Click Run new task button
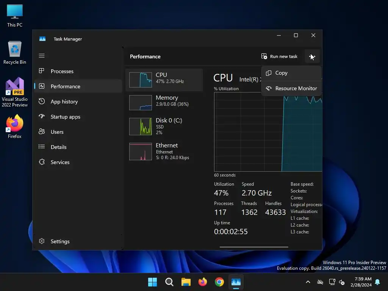This screenshot has width=388, height=291. tap(279, 56)
